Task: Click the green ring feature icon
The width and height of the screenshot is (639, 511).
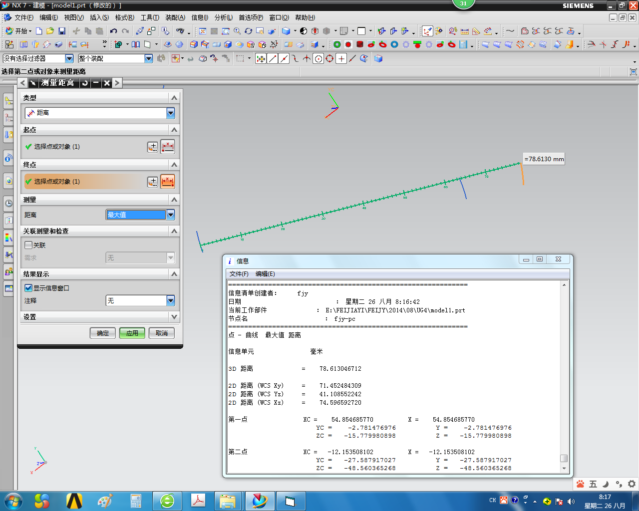Action: tap(337, 44)
